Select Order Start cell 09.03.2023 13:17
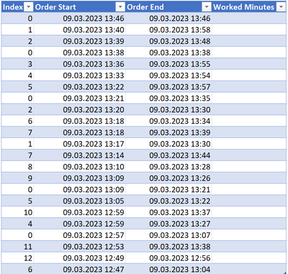Viewport: 288px width, 274px height. (x=79, y=144)
